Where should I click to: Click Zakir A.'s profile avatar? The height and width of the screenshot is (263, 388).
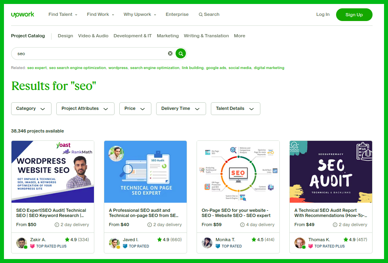[21, 243]
